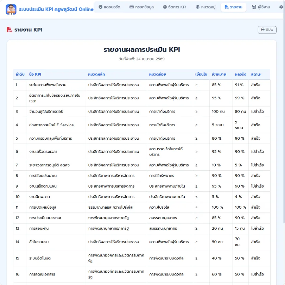285x285 pixels.
Task: Select KPI งานเสร็จตรงเวลา
Action: click(43, 152)
